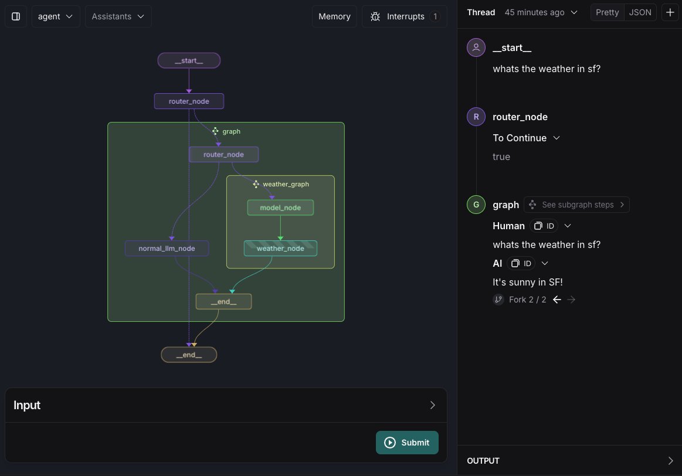Select the inner __end__ node in subgraph

click(x=223, y=302)
